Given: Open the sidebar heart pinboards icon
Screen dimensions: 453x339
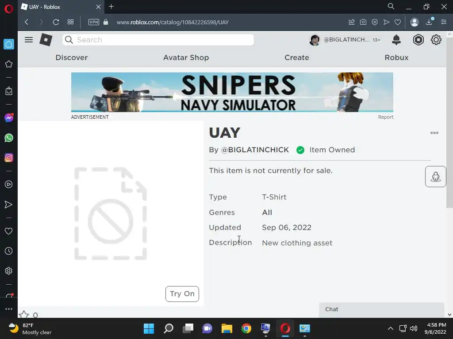Looking at the screenshot, I should point(9,231).
